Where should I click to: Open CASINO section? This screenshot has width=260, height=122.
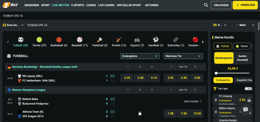[91, 5]
